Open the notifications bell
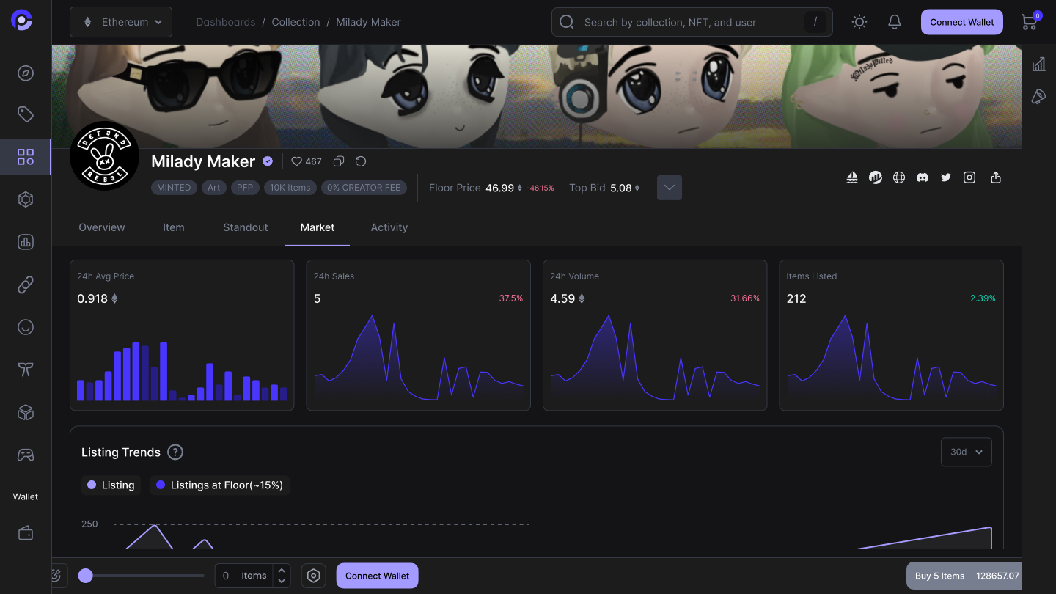The image size is (1056, 594). coord(895,22)
